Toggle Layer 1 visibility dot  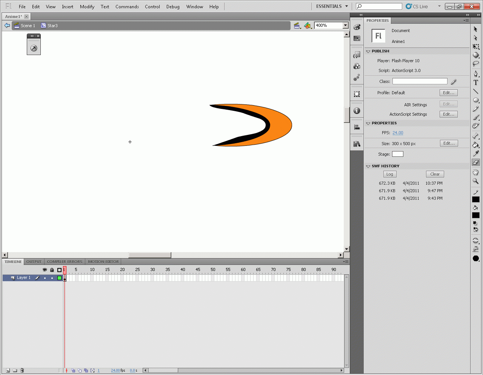pyautogui.click(x=45, y=278)
